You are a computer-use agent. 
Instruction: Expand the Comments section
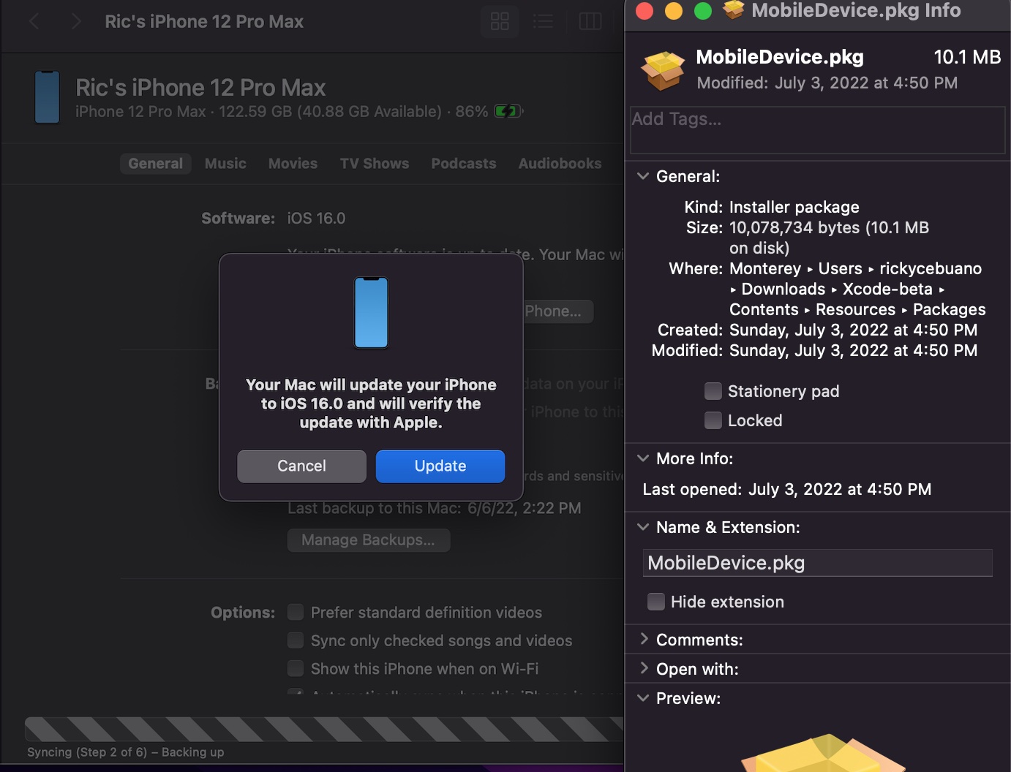click(644, 639)
